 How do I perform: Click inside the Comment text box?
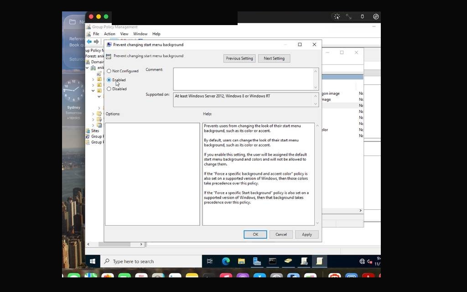point(244,79)
